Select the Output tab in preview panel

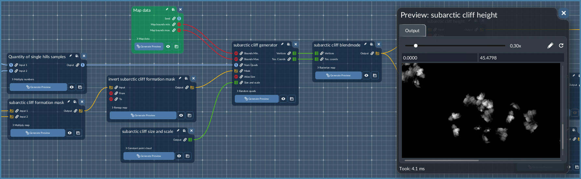412,31
